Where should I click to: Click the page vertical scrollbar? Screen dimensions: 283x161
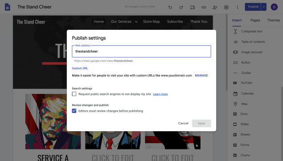coord(226,52)
